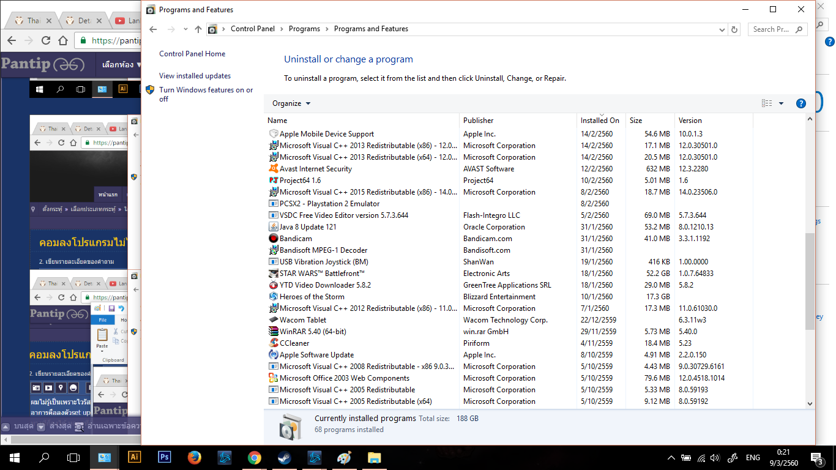Expand the chevron after Control Panel breadcrumb
836x470 pixels.
(282, 29)
